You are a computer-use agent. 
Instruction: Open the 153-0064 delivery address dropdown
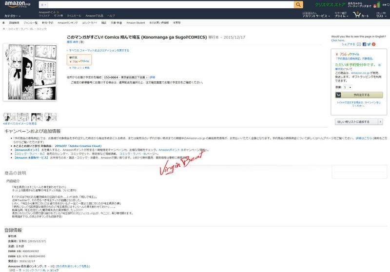[125, 78]
